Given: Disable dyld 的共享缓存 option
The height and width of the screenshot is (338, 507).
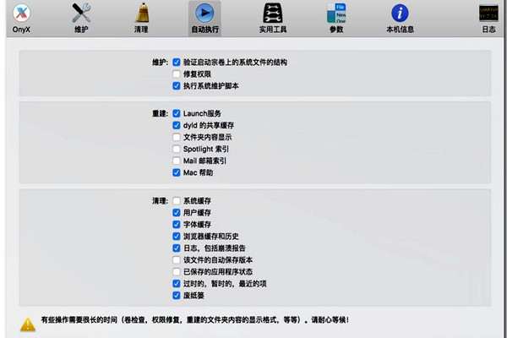Looking at the screenshot, I should pyautogui.click(x=177, y=125).
